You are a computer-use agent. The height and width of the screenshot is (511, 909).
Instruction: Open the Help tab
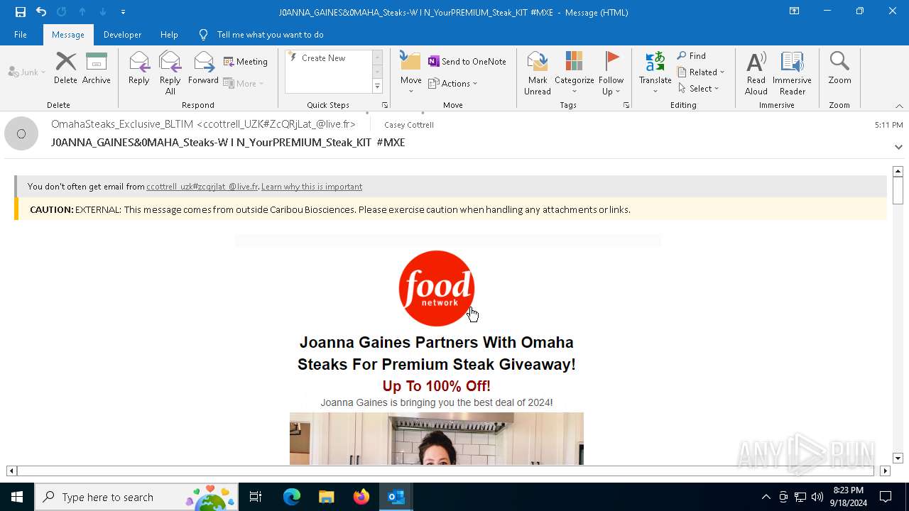(169, 35)
